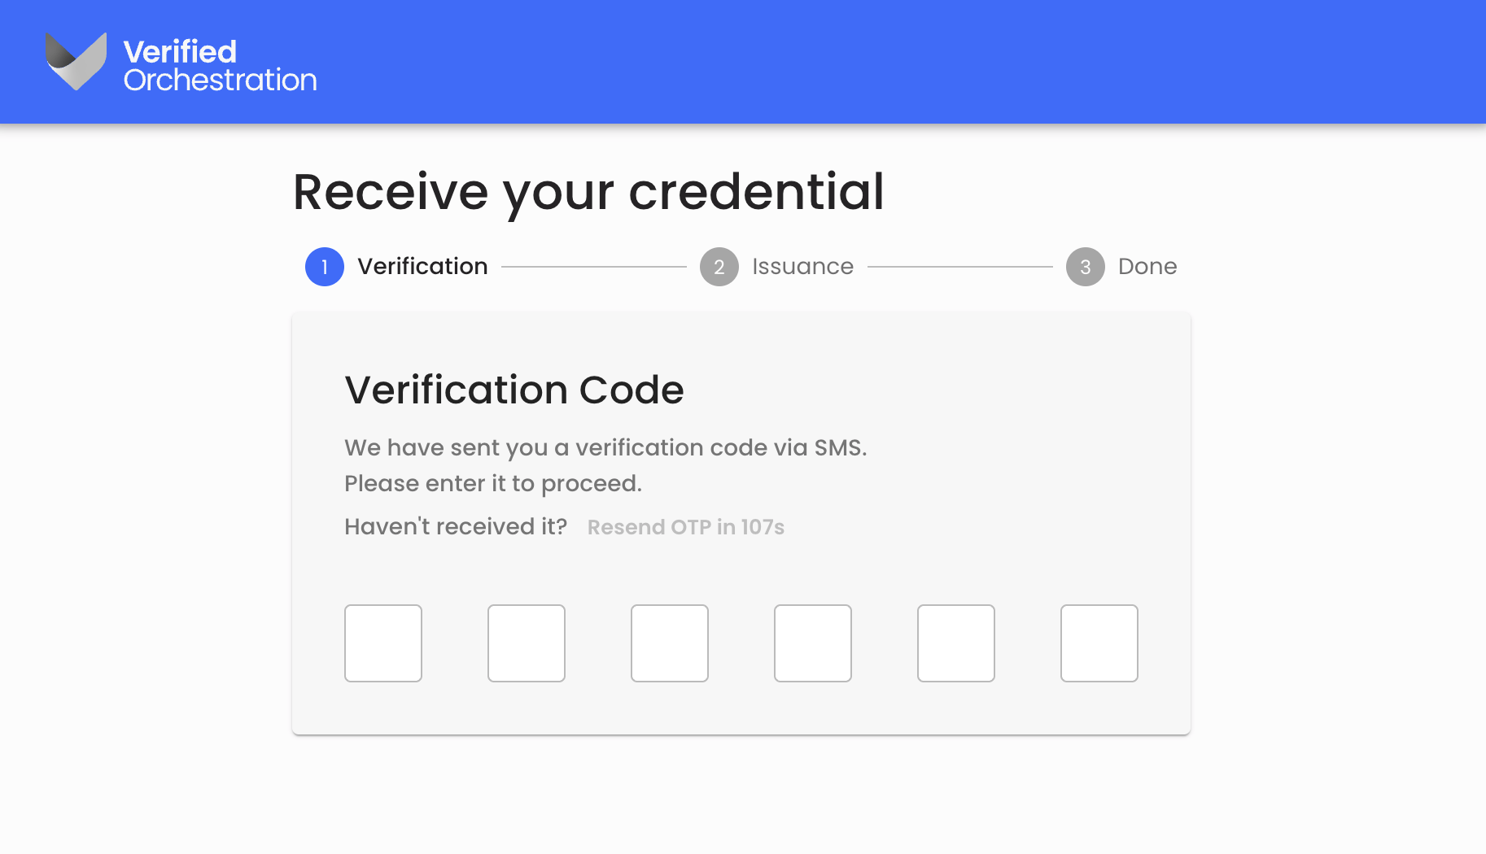1486x854 pixels.
Task: Click the Haven't received it? text
Action: tap(456, 526)
